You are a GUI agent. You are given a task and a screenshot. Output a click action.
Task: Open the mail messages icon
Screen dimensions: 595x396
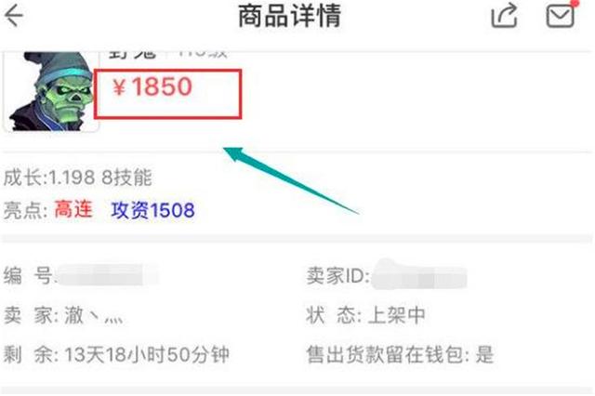560,17
